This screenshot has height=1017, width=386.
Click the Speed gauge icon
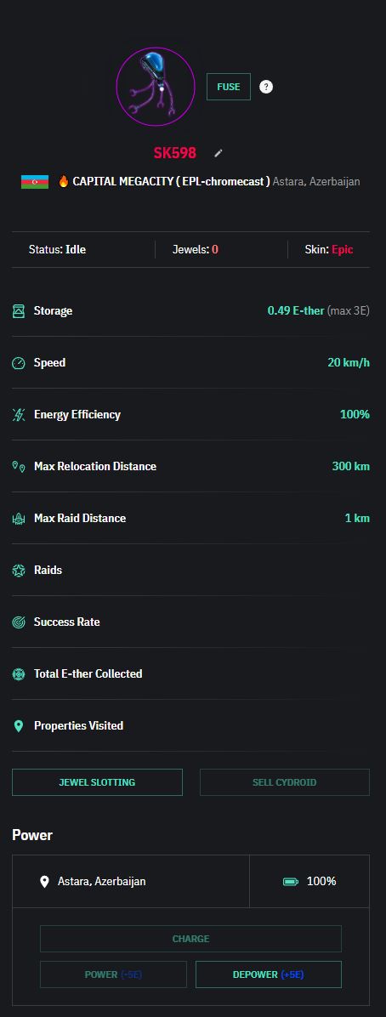[19, 362]
